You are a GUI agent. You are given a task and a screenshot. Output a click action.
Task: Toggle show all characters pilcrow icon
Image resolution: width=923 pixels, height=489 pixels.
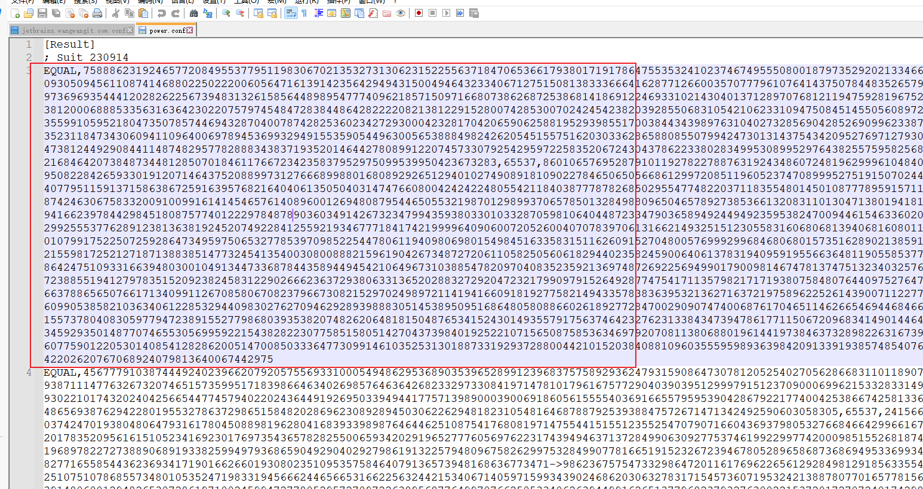tap(304, 13)
